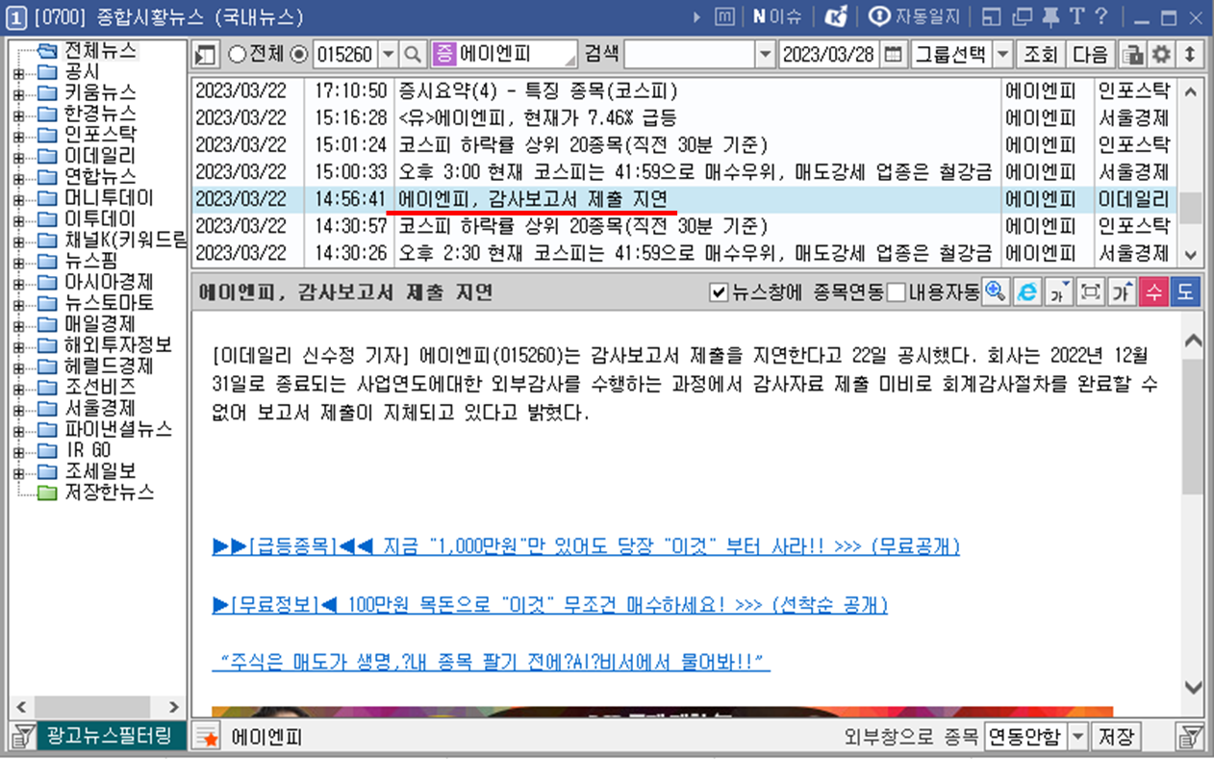Select the 17:10:50 증시요약(4) 특징 종목 row
This screenshot has height=759, width=1214.
683,91
